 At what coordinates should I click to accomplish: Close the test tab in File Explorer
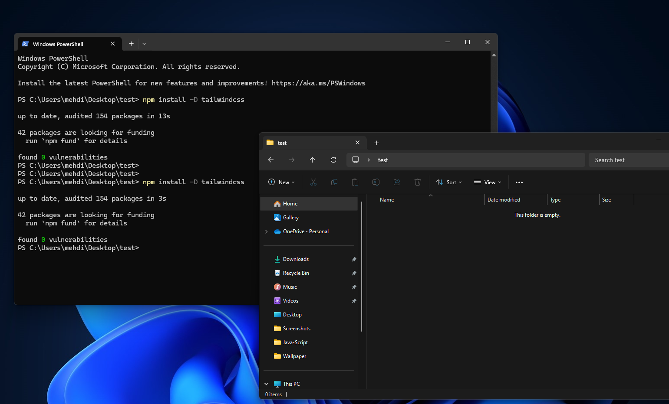click(357, 143)
